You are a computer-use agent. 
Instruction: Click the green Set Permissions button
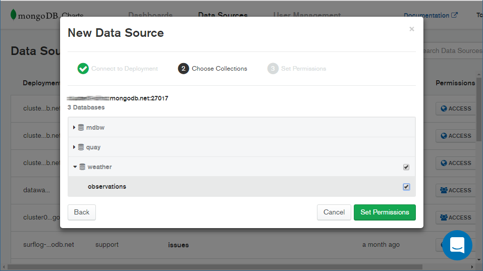click(385, 212)
